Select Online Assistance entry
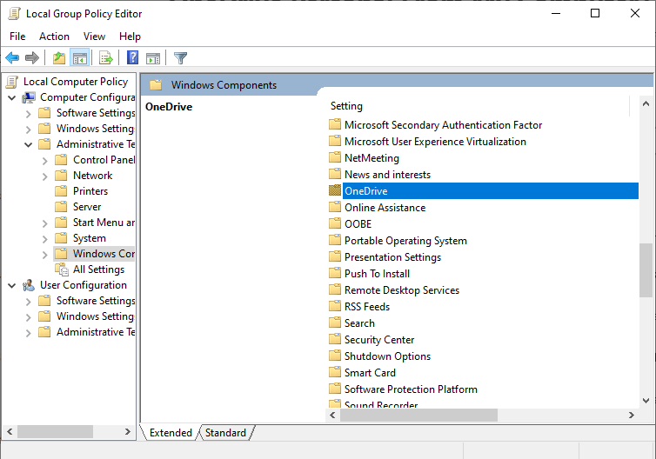The image size is (656, 459). pos(385,208)
